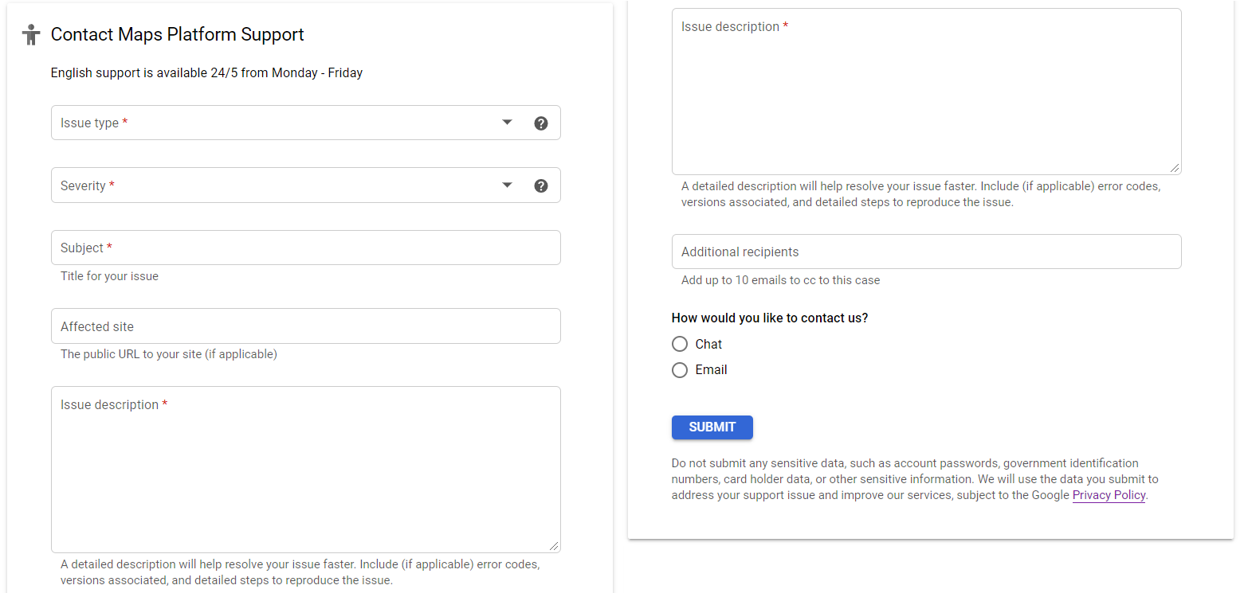The image size is (1244, 593).
Task: Click the Chat radio label text
Action: [708, 344]
